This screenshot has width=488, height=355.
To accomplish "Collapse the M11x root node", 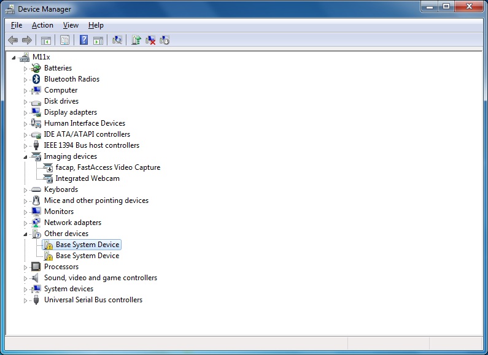I will pyautogui.click(x=14, y=58).
